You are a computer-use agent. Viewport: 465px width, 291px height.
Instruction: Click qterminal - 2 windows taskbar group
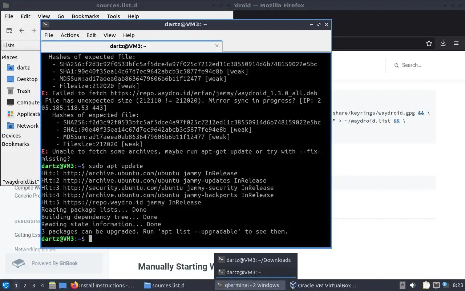pos(250,286)
